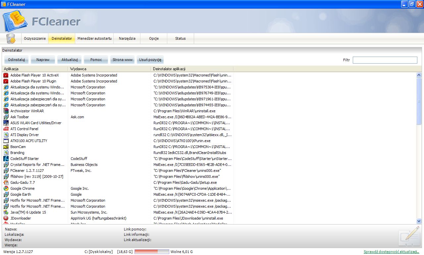424x255 pixels.
Task: Click the Java(TM) 6 Update 15 icon
Action: [x=6, y=212]
